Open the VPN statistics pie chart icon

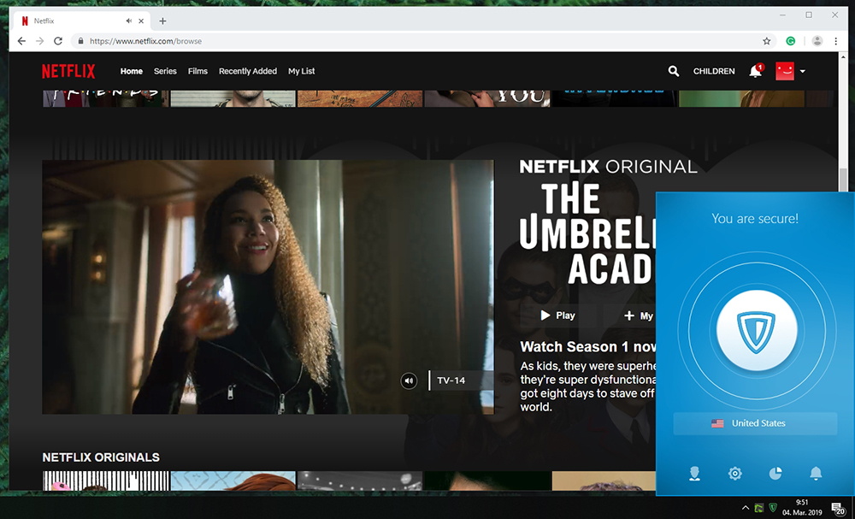pyautogui.click(x=775, y=473)
